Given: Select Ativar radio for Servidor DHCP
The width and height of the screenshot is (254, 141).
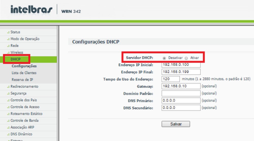Looking at the screenshot, I should click(186, 58).
